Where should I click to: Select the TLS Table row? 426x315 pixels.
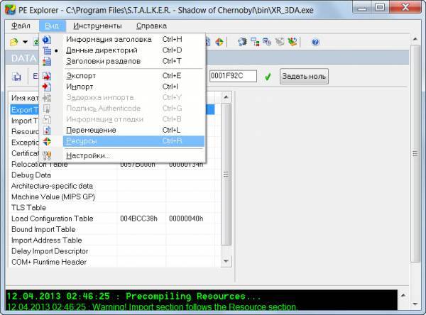point(112,208)
